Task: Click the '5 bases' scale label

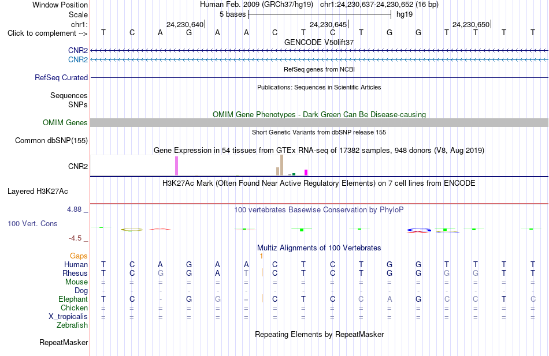Action: (233, 14)
